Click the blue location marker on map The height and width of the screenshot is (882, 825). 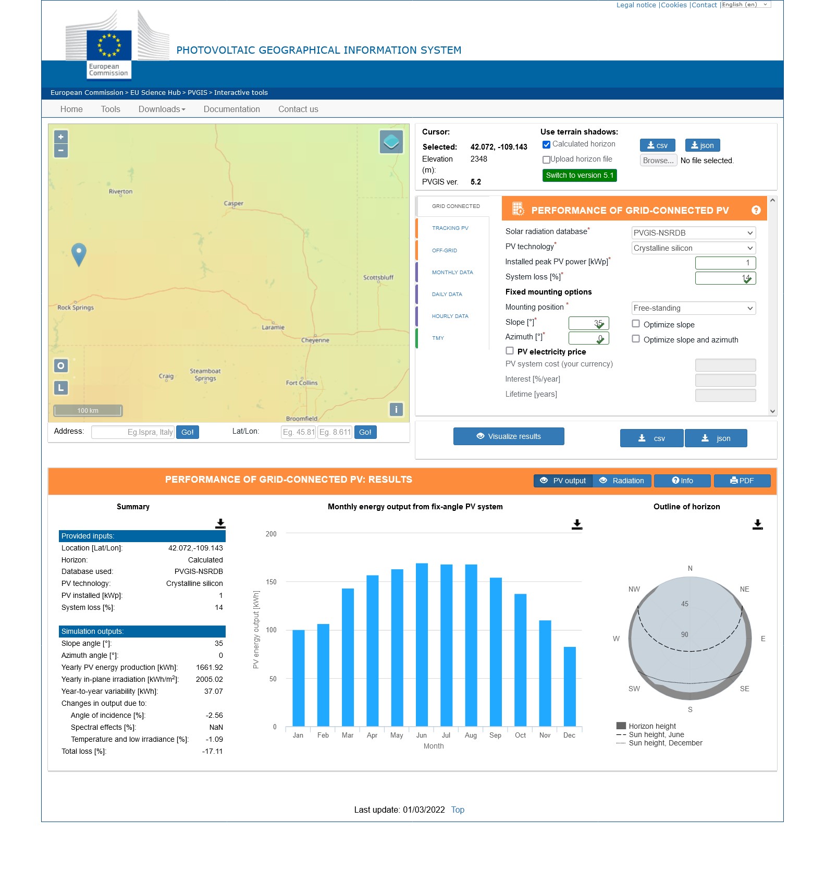click(79, 254)
